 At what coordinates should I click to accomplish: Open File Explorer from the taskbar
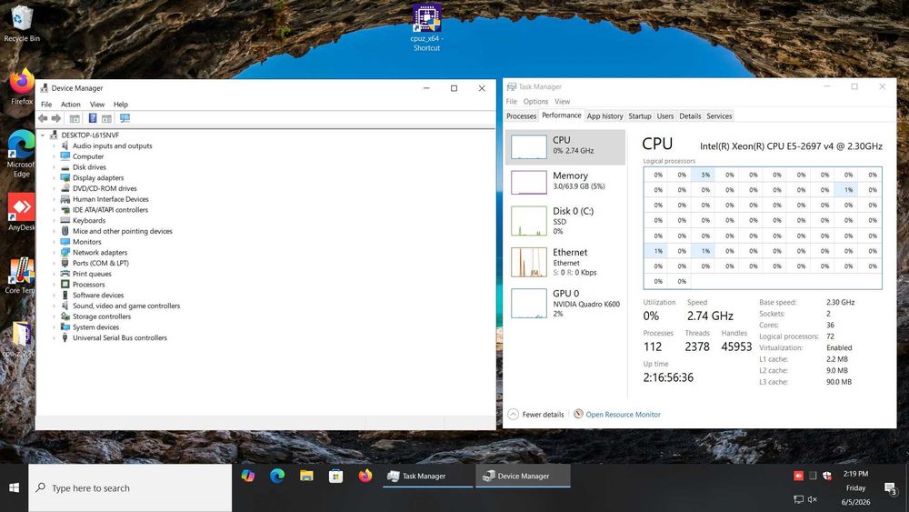tap(306, 476)
